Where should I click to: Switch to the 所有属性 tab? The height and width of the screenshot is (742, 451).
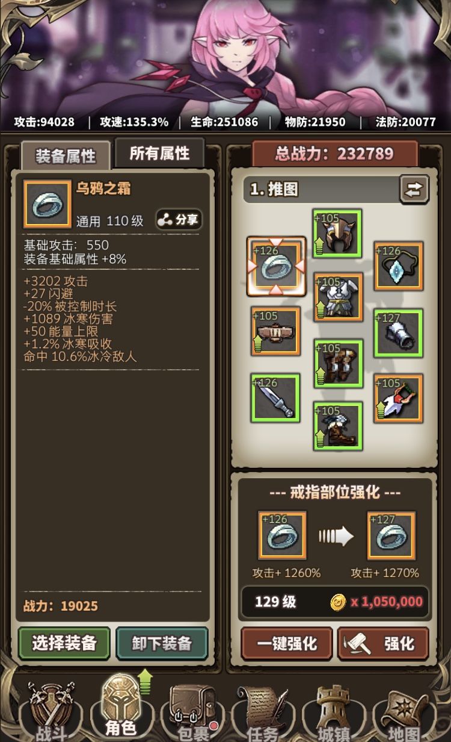(159, 153)
